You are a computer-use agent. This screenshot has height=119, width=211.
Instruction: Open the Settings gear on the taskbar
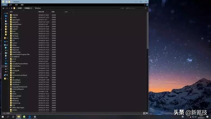(35, 117)
